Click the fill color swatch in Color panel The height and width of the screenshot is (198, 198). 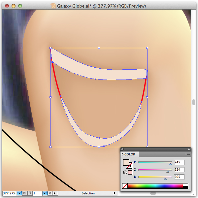(126, 162)
